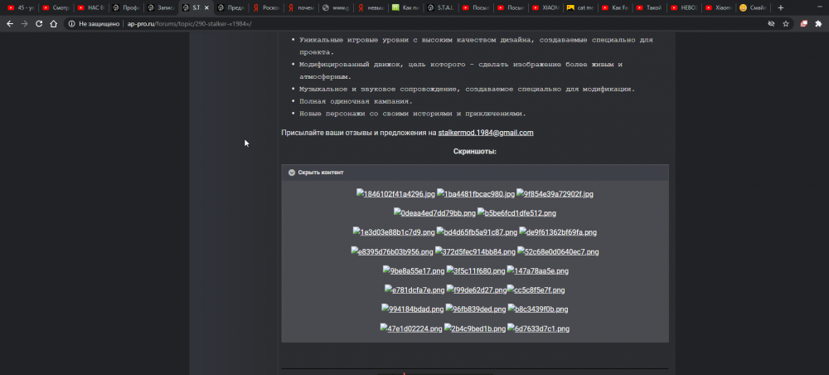Viewport: 829px width, 375px height.
Task: Open image link b5be6fcd1dfe512.png
Action: pyautogui.click(x=516, y=213)
